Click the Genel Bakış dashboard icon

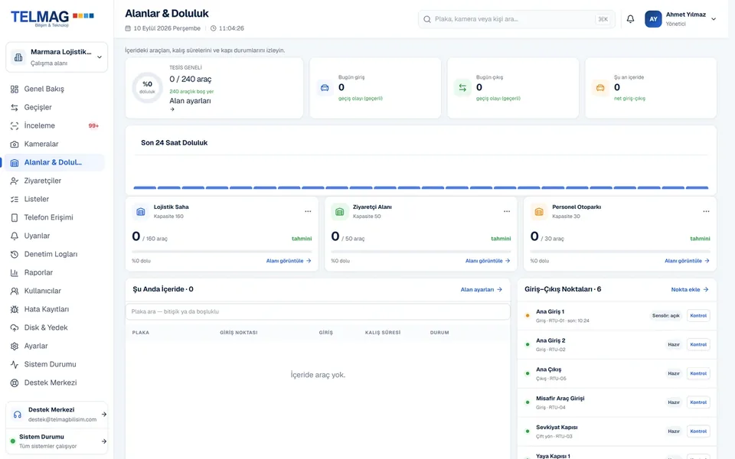tap(15, 89)
